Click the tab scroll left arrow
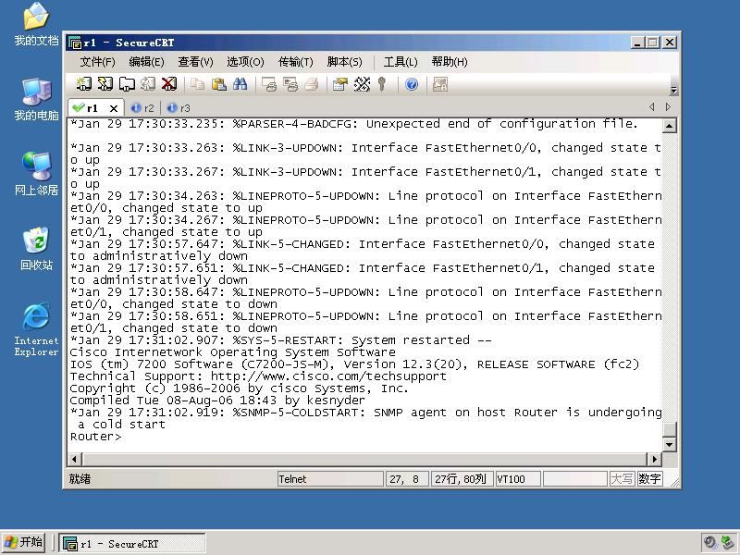 pyautogui.click(x=652, y=107)
